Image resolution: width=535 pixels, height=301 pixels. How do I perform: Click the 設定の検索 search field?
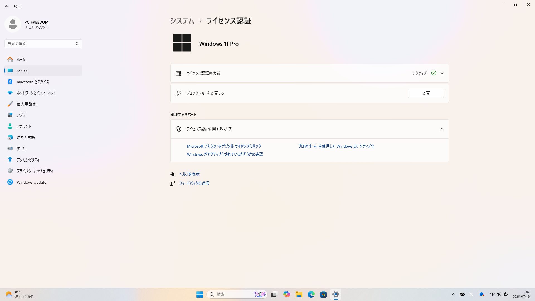click(x=40, y=44)
